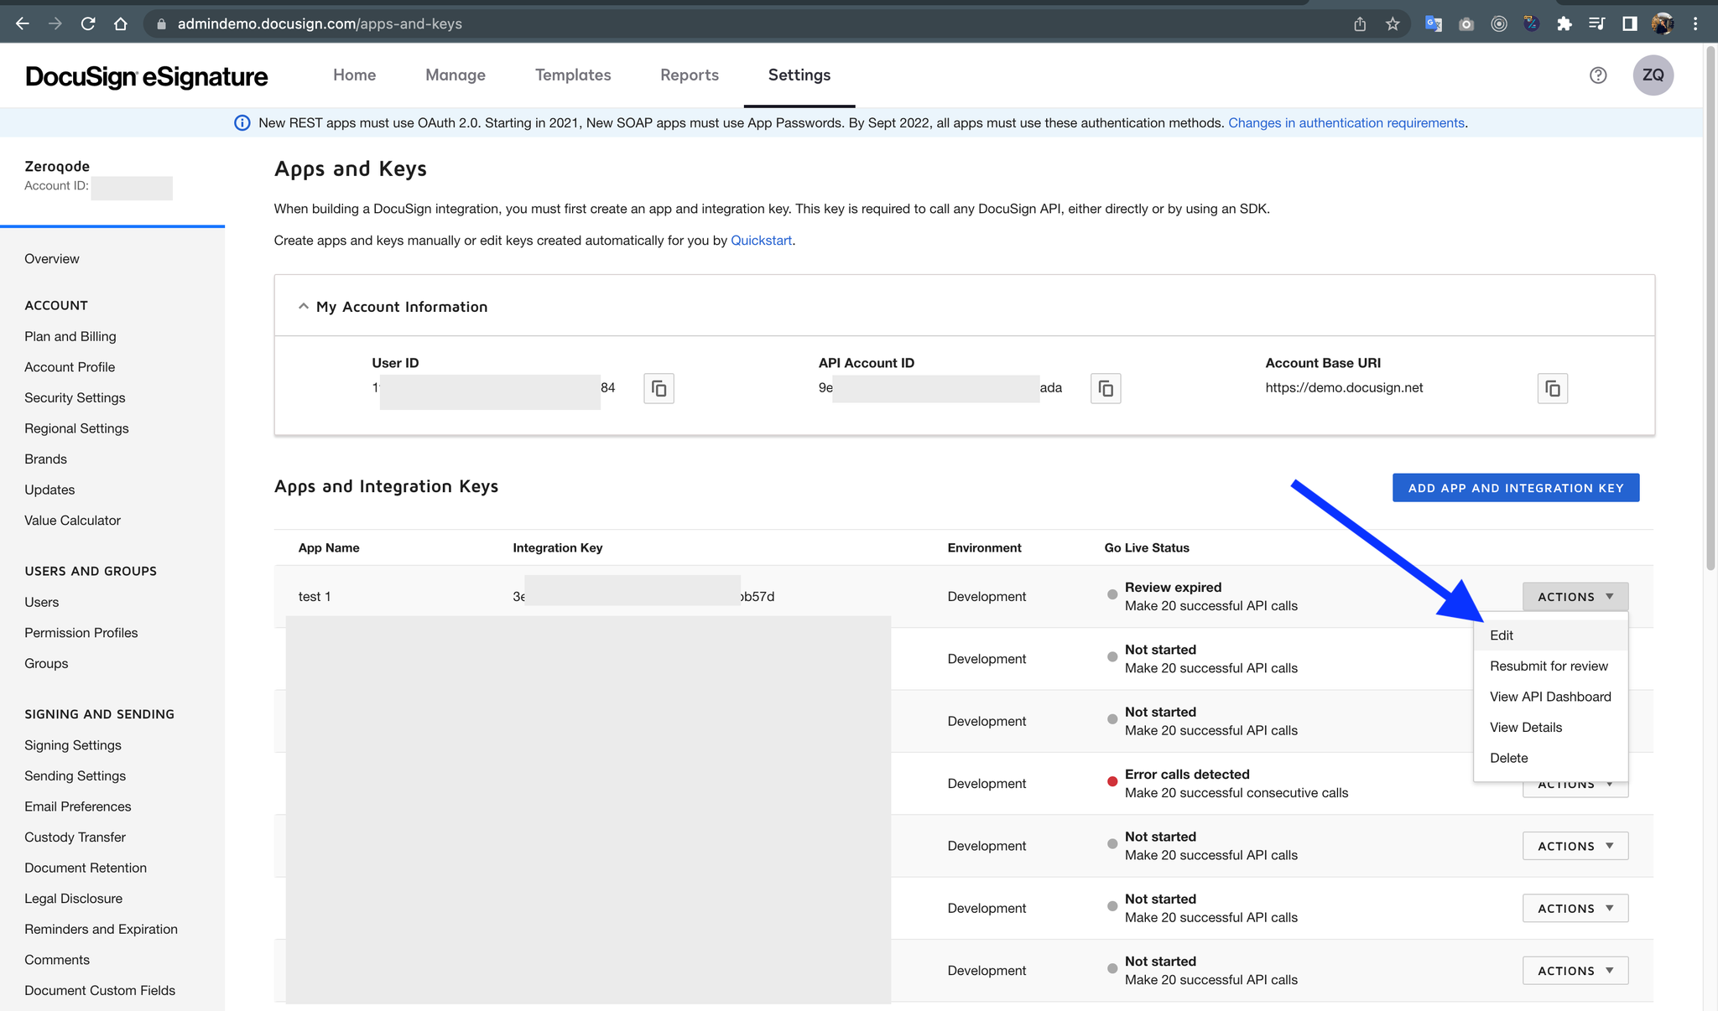1718x1011 pixels.
Task: Go to Regional Settings
Action: pos(76,428)
